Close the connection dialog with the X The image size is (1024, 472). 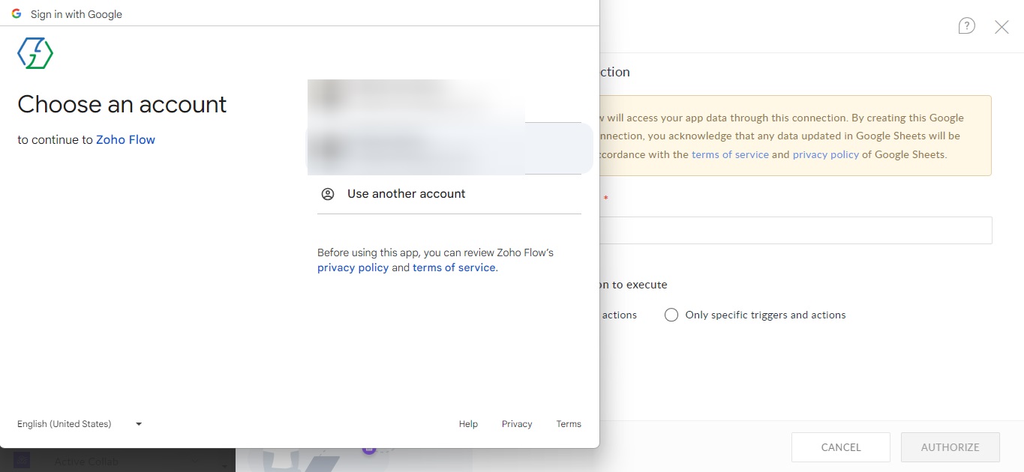[x=1001, y=26]
